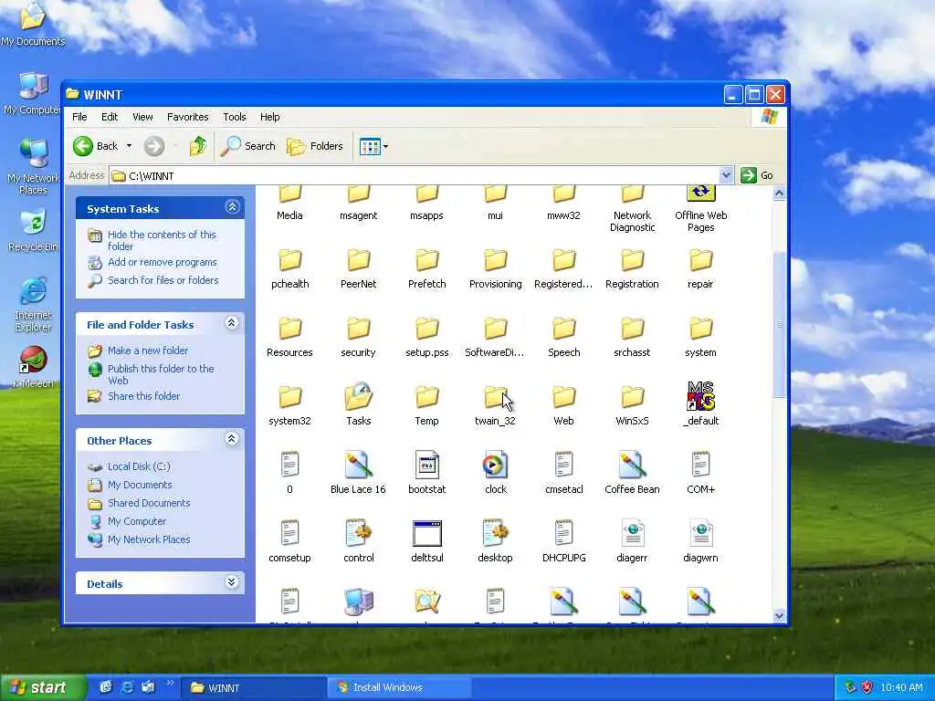Open the Favorites menu
Screen dimensions: 935x701
point(188,117)
